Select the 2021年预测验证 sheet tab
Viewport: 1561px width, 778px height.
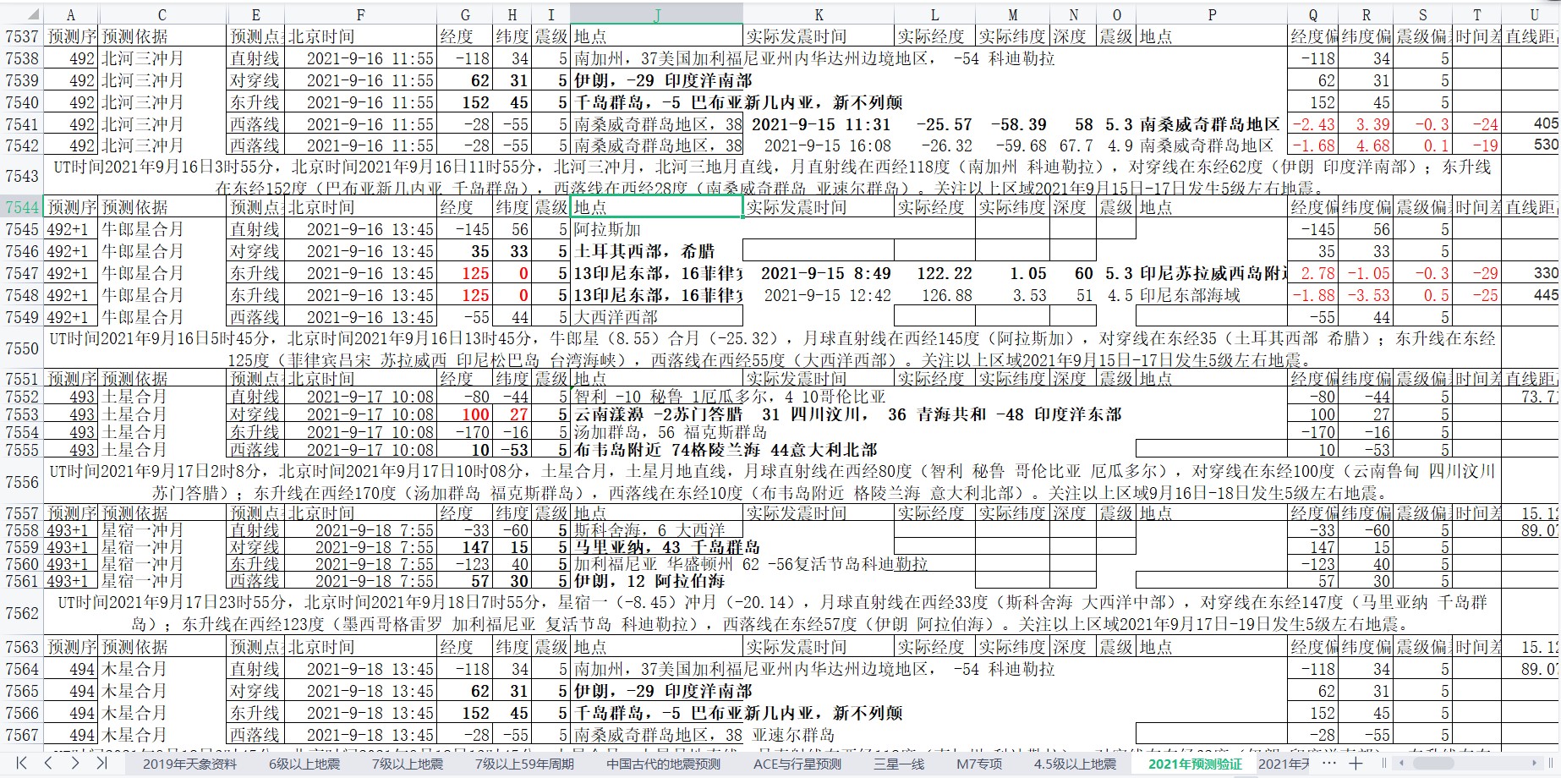(1195, 764)
